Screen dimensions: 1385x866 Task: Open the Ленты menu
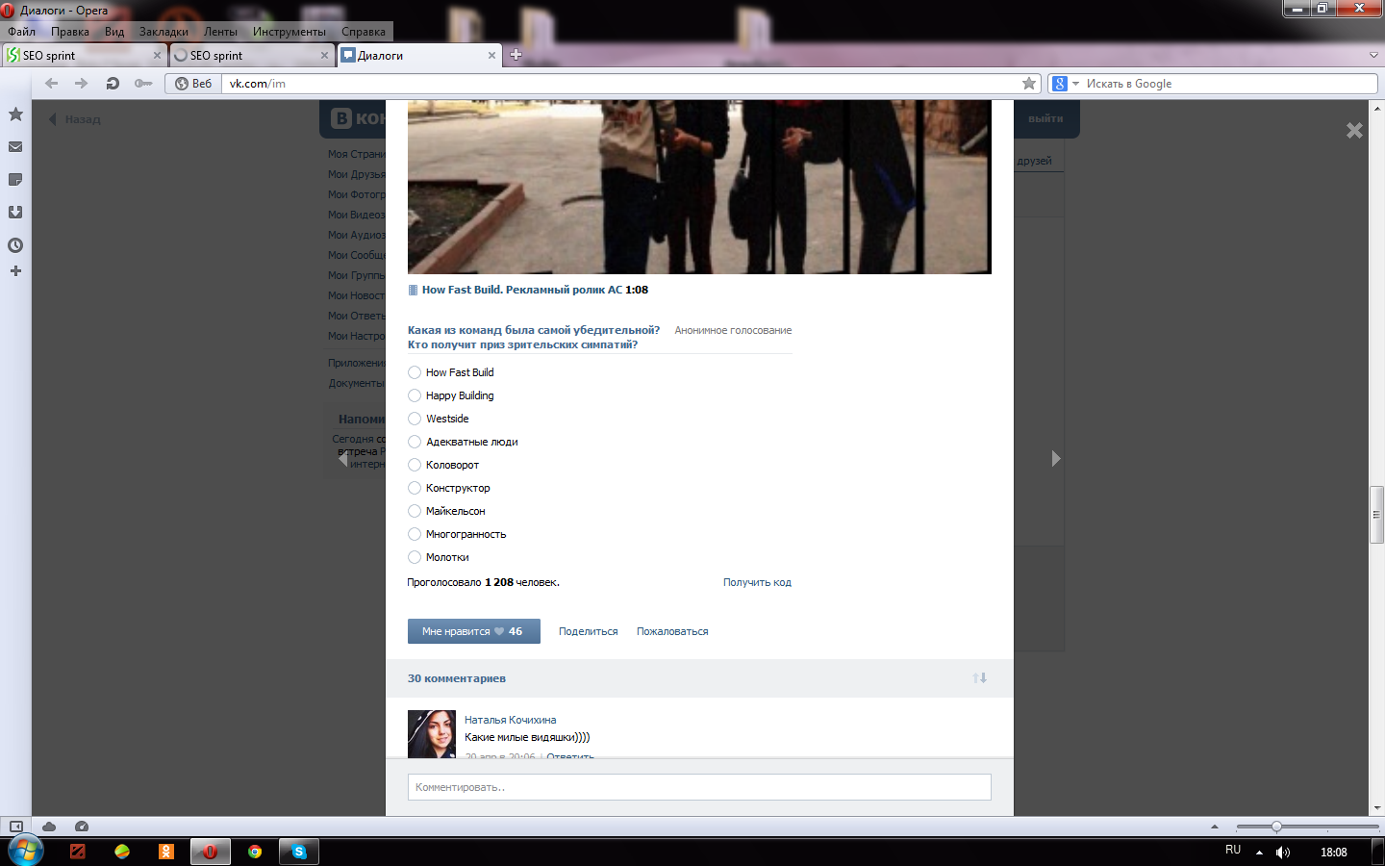(220, 32)
